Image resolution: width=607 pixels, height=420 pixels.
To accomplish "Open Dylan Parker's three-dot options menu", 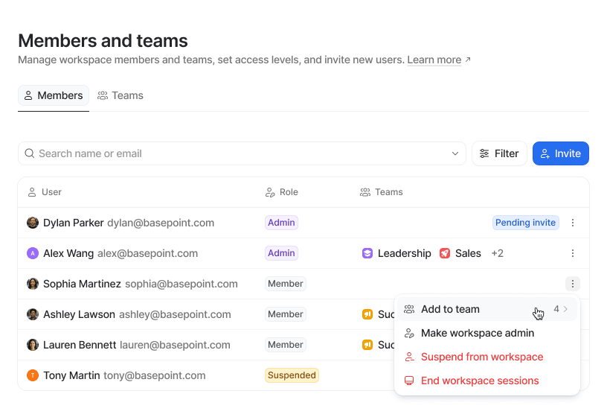I will pyautogui.click(x=573, y=223).
